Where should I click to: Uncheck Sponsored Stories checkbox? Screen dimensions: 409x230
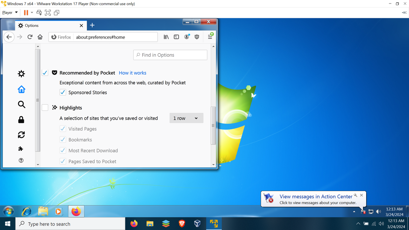click(63, 92)
